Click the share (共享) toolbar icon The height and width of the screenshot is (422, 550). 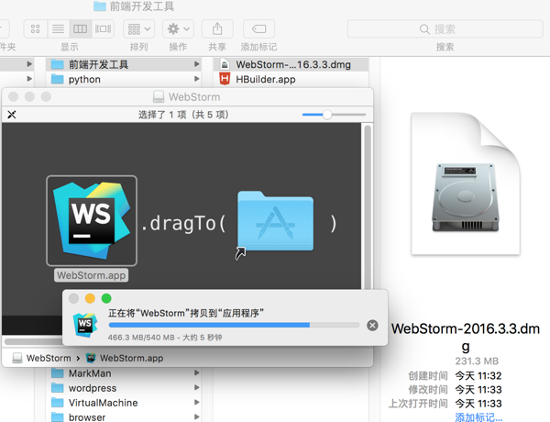(x=217, y=28)
